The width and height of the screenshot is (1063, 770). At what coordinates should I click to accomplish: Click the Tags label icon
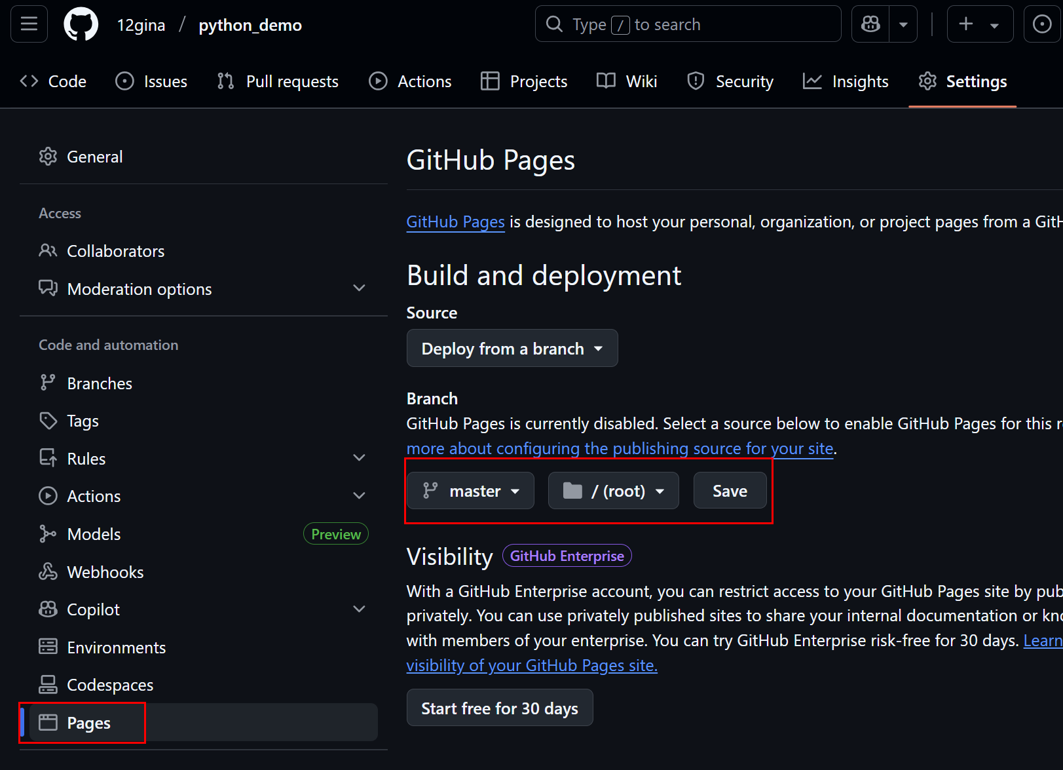coord(48,421)
